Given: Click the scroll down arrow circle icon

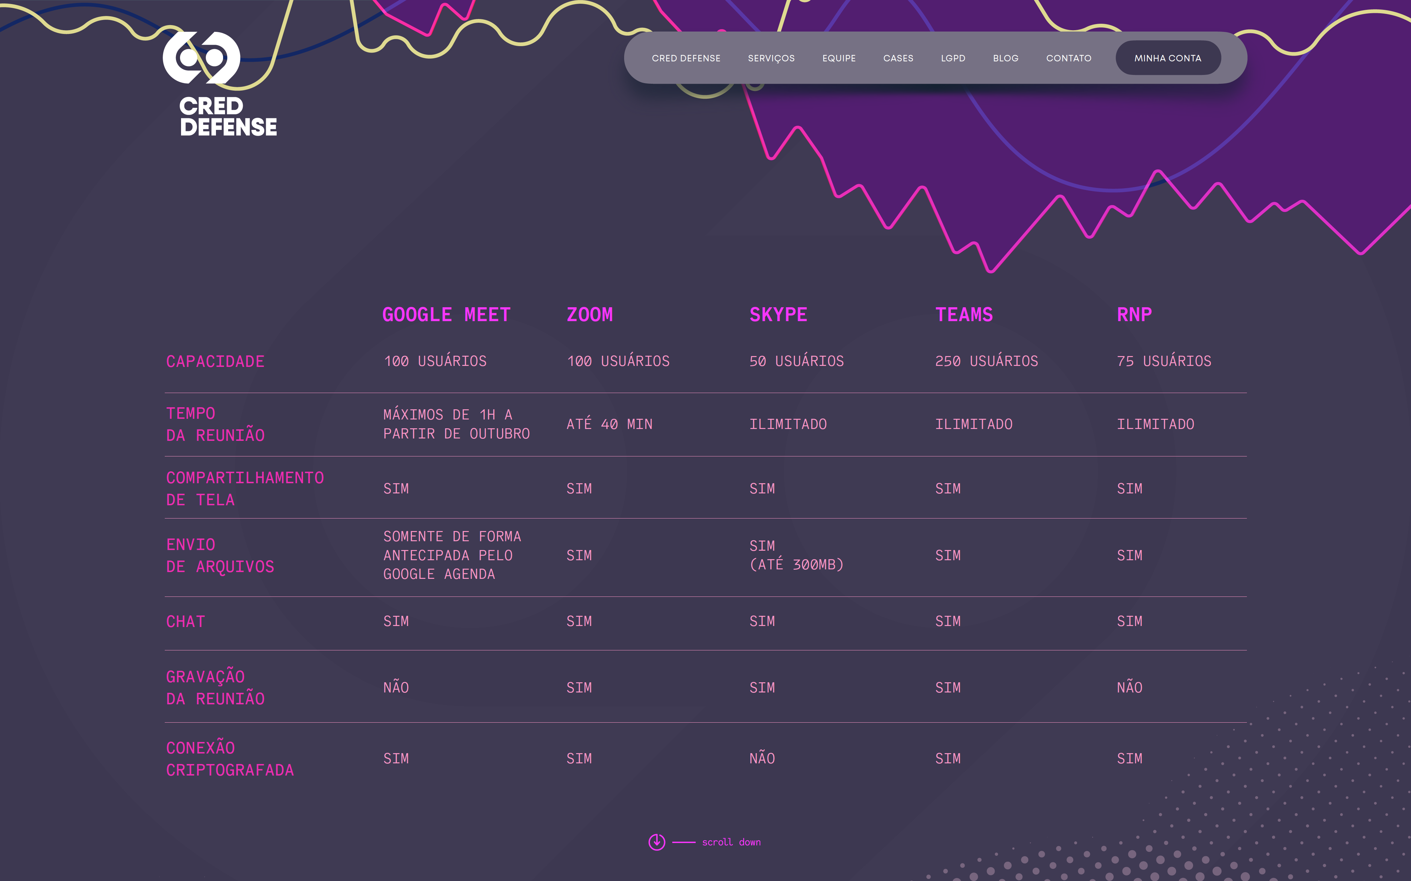Looking at the screenshot, I should coord(656,842).
